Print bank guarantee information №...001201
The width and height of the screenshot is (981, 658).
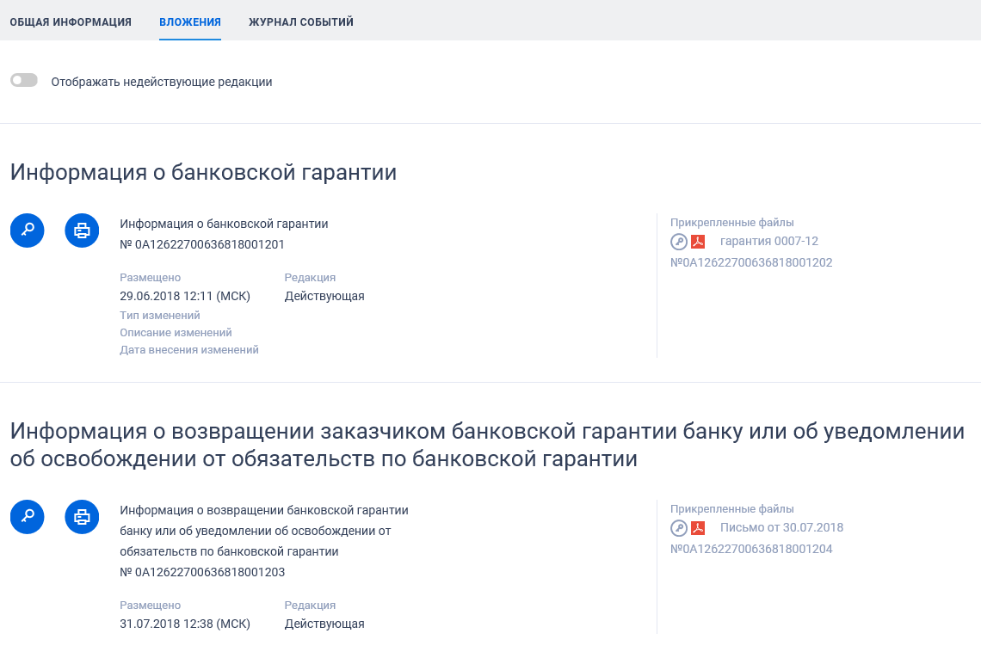82,231
